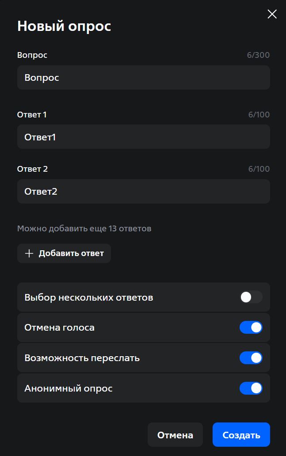Enable the «Выбор нескольких ответов» toggle

tap(251, 297)
